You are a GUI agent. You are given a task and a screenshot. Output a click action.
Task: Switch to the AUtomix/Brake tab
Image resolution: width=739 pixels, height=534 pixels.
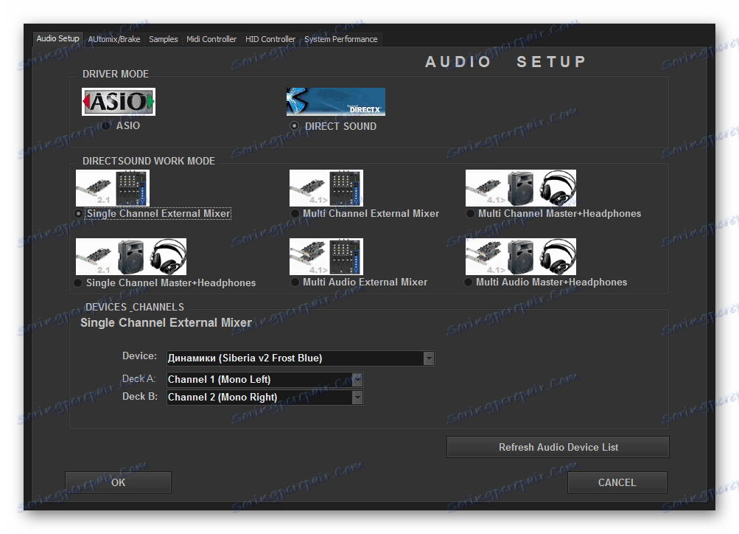pyautogui.click(x=114, y=39)
